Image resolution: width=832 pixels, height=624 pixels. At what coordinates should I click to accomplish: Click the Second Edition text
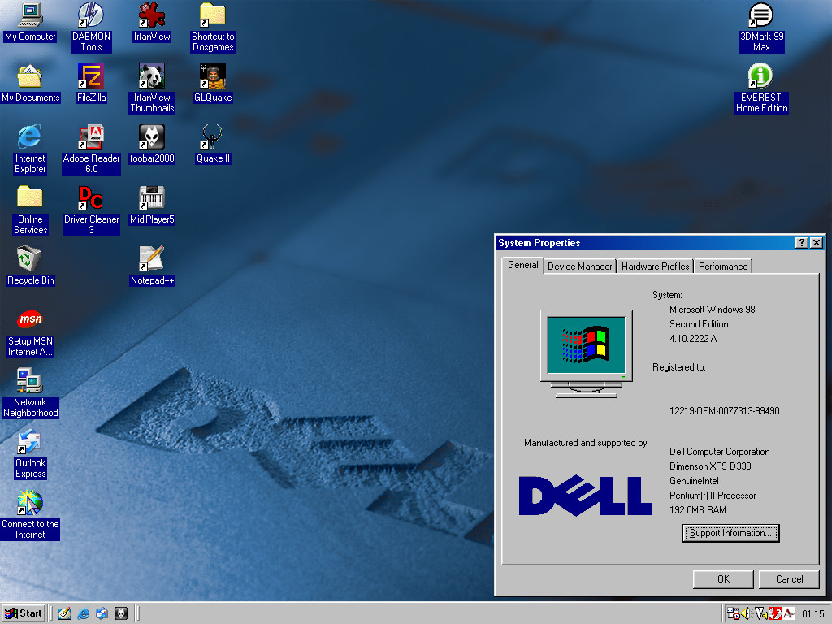[699, 324]
